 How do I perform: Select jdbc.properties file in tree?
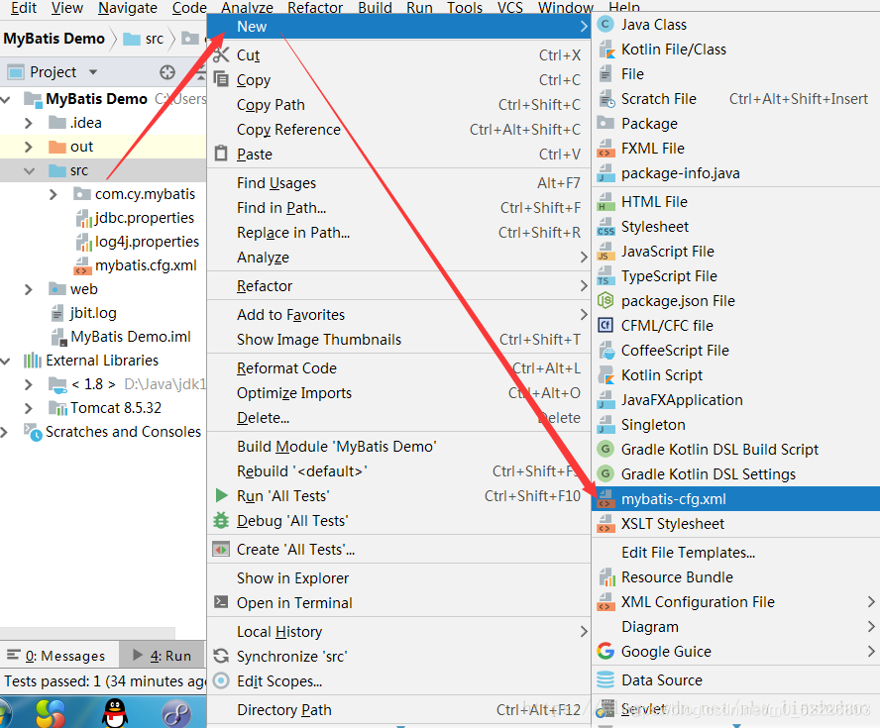(135, 218)
